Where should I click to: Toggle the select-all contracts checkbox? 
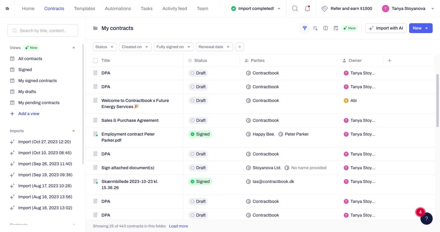[95, 61]
